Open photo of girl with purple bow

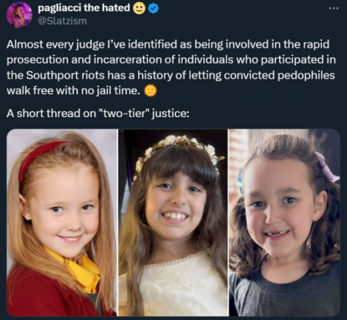[285, 223]
